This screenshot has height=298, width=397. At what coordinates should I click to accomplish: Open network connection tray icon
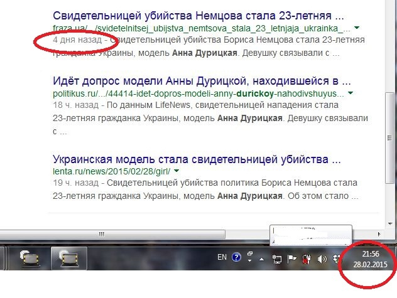[277, 259]
